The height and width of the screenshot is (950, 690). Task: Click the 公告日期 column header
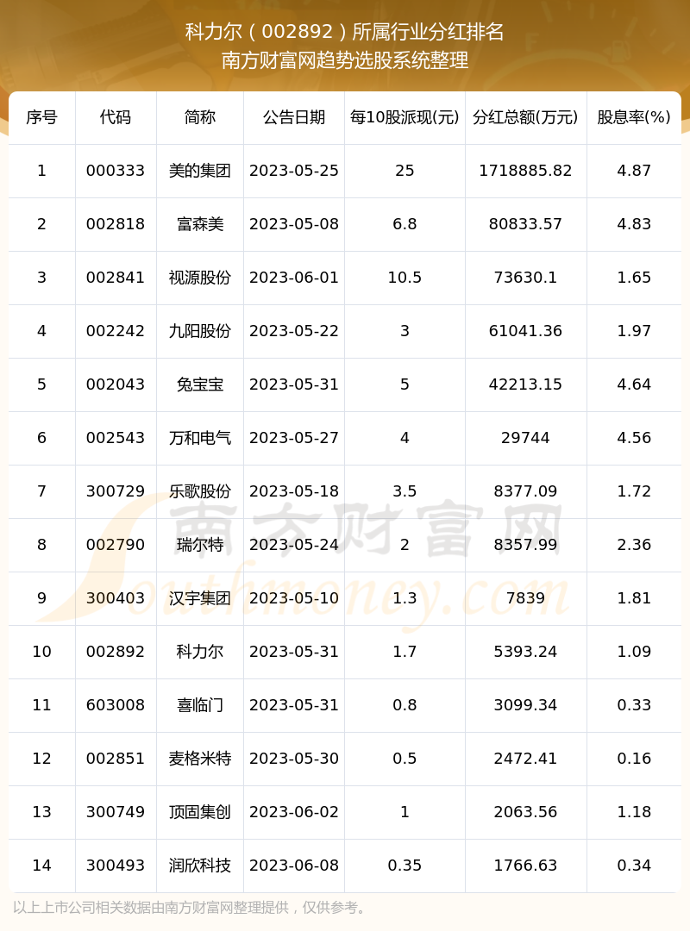[x=294, y=117]
